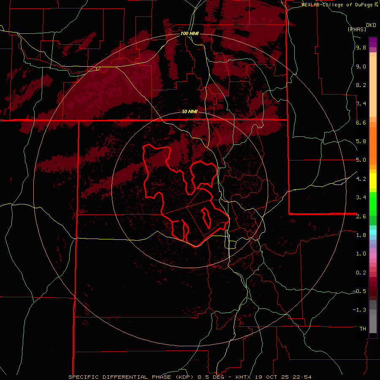Click the DKD label above the color scale
The image size is (380, 380).
[x=371, y=25]
